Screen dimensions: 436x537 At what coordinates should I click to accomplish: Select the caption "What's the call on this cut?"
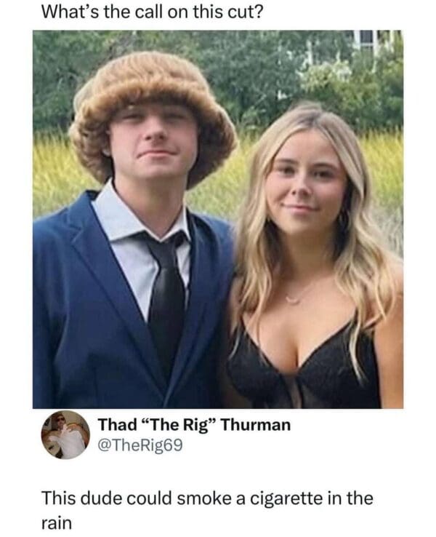click(x=153, y=12)
